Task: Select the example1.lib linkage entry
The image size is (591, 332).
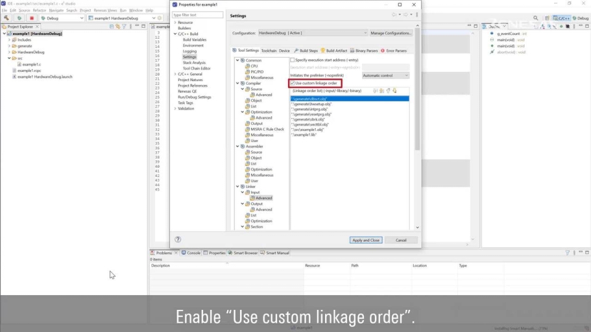Action: coord(304,135)
